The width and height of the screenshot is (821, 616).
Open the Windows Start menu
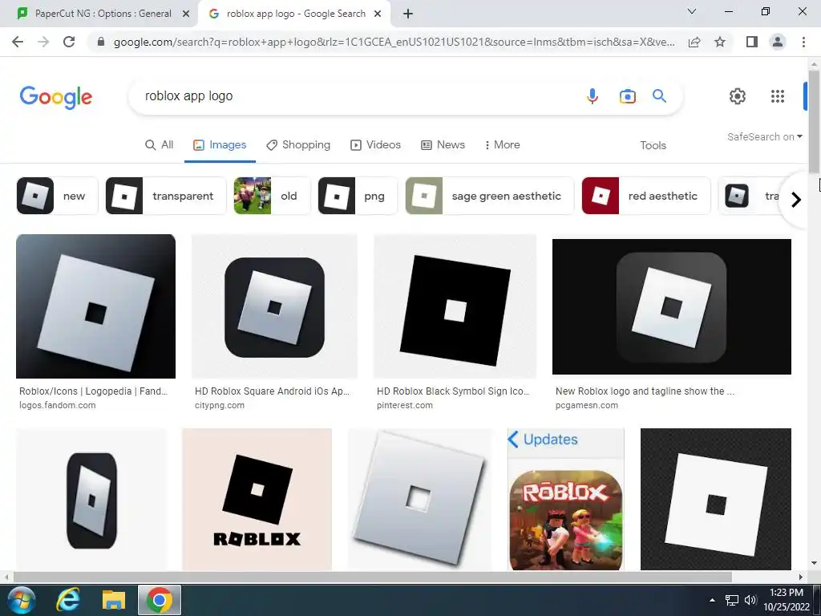22,600
